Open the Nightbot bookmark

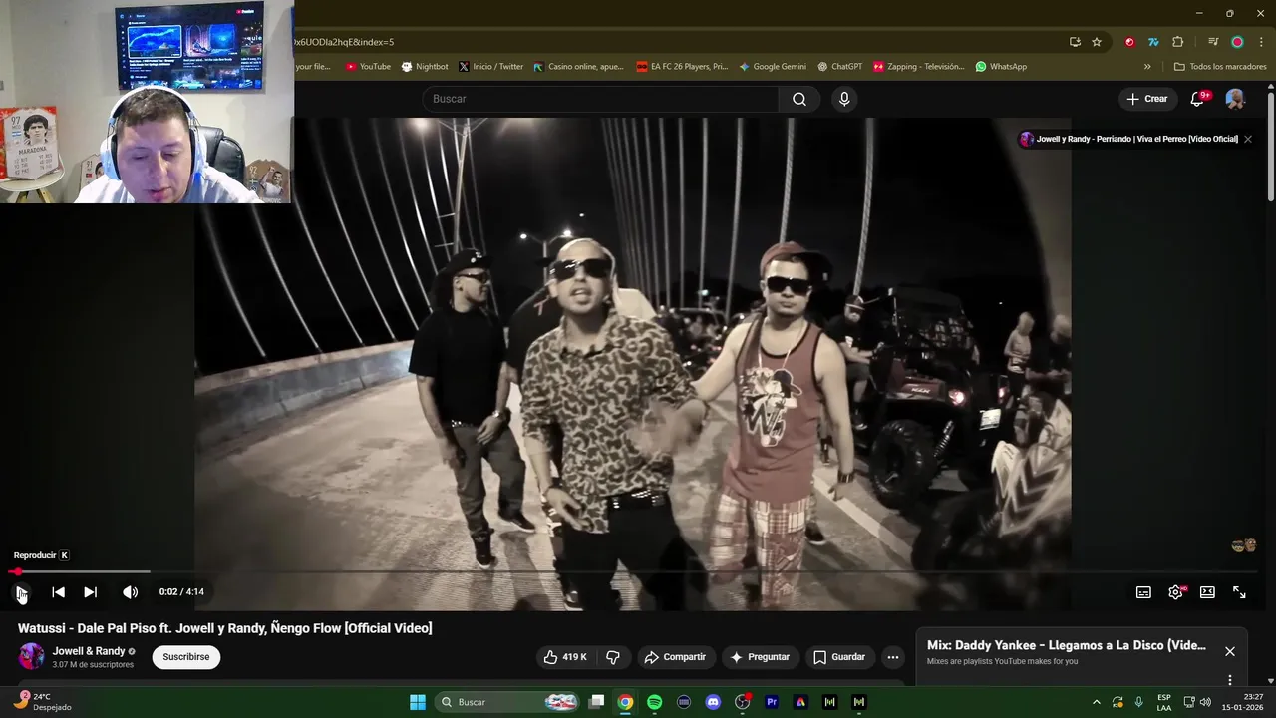(x=425, y=67)
